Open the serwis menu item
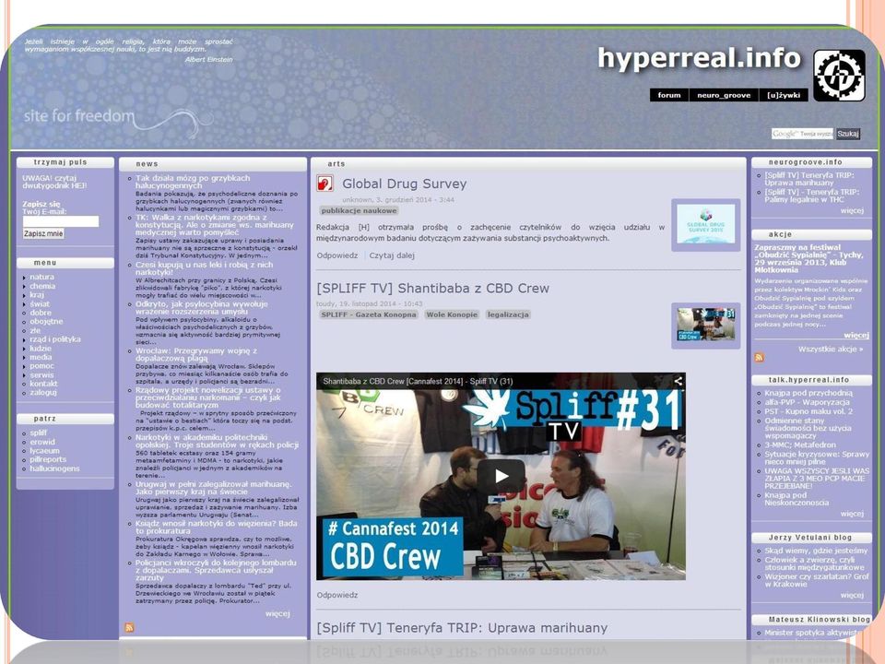 coord(41,375)
